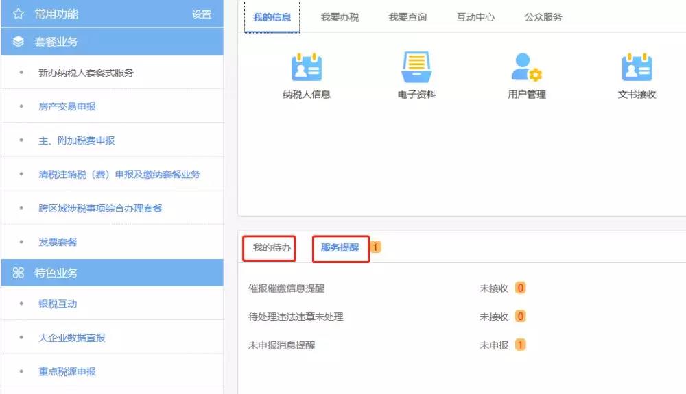
Task: Switch to the 我要查询 tab
Action: point(407,17)
